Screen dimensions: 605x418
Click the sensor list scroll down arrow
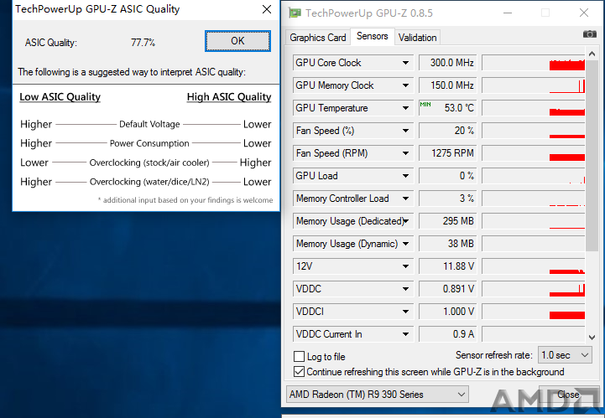(x=592, y=338)
